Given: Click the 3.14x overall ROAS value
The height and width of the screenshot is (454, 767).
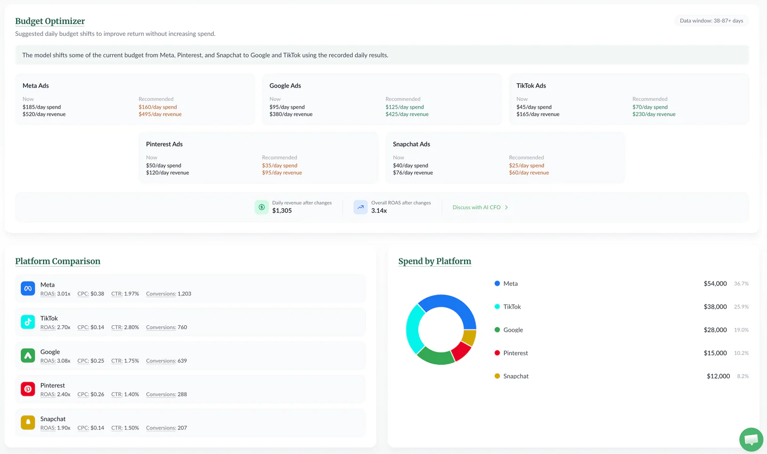Looking at the screenshot, I should 379,211.
